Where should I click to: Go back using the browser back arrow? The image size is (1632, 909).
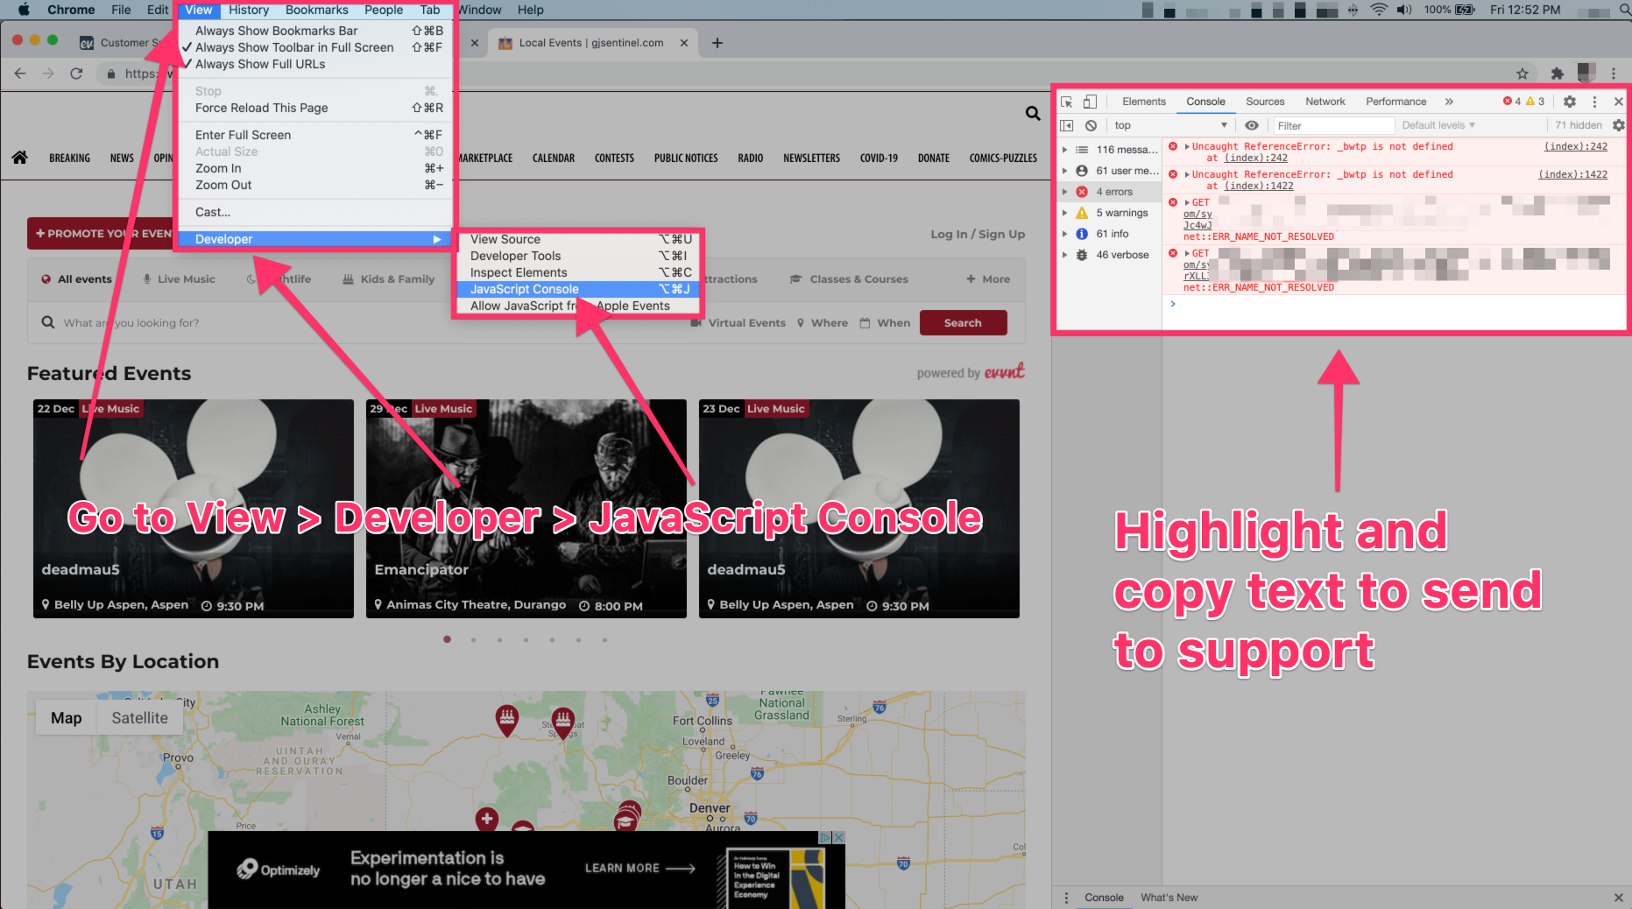[20, 74]
